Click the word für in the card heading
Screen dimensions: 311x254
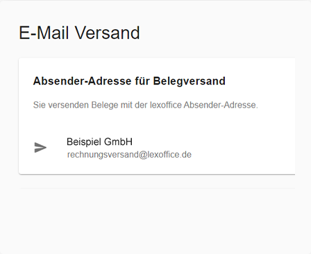[142, 81]
